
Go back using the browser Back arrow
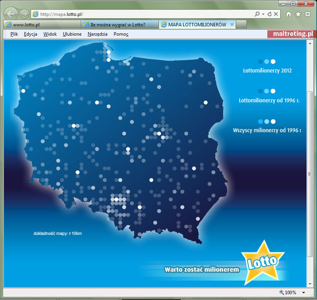[10, 14]
